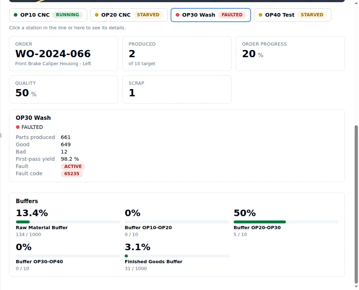Click the Quality 50 % card
The image size is (359, 290).
tap(64, 89)
